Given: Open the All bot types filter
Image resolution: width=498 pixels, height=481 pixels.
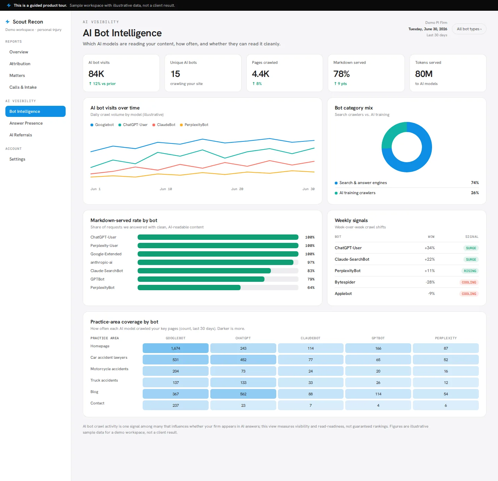Looking at the screenshot, I should [469, 29].
